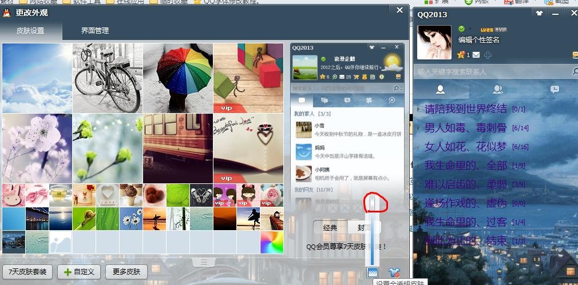Click the transparency slider handle
The height and width of the screenshot is (285, 578).
coord(373,203)
